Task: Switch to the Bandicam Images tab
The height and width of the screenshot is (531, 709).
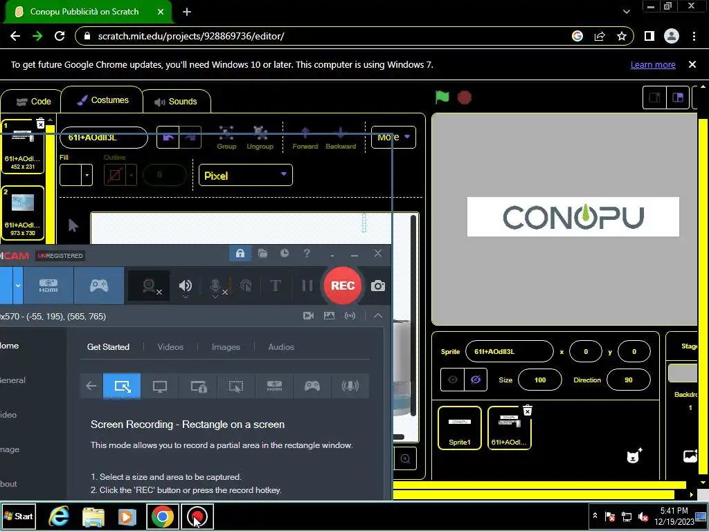Action: pyautogui.click(x=226, y=347)
